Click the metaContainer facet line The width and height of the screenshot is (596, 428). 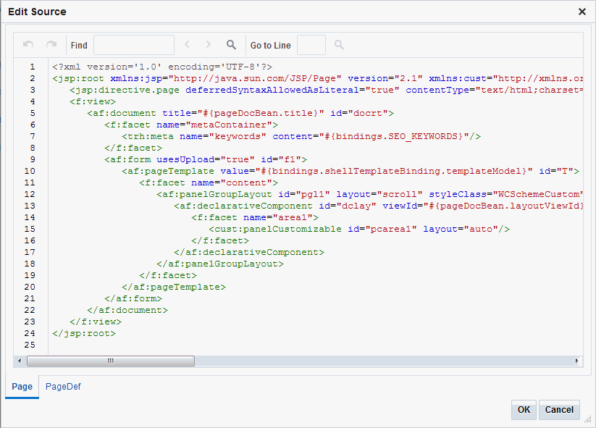[x=191, y=125]
